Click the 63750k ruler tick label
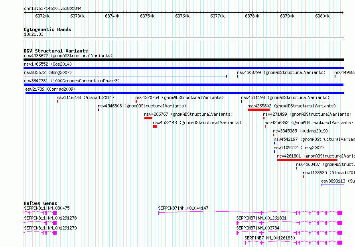 tap(148, 16)
